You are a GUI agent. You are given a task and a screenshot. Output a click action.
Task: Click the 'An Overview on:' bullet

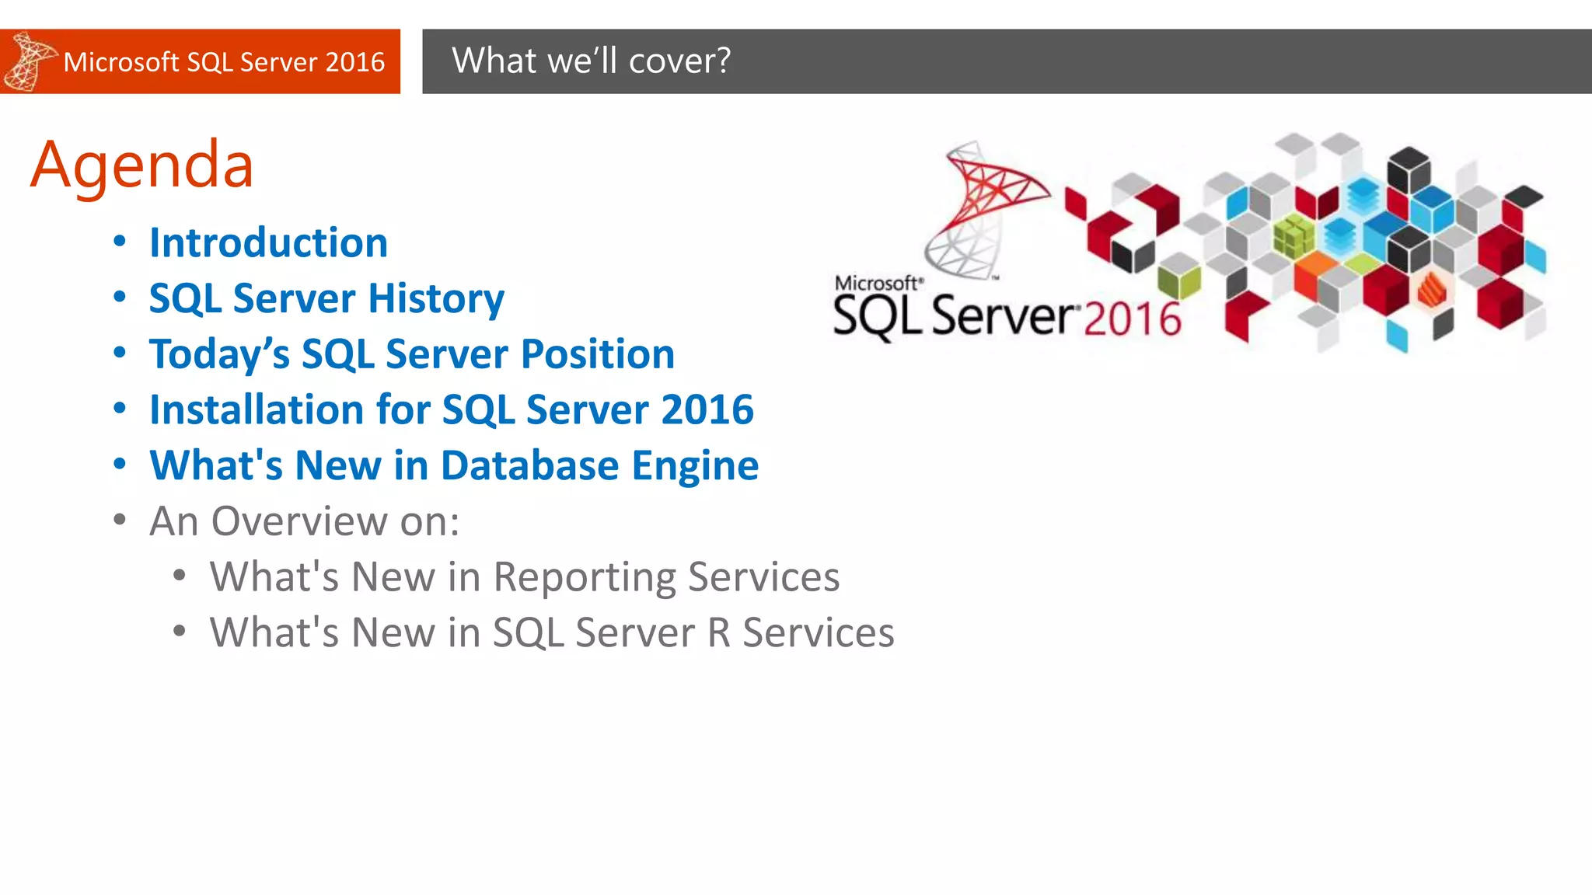(304, 521)
